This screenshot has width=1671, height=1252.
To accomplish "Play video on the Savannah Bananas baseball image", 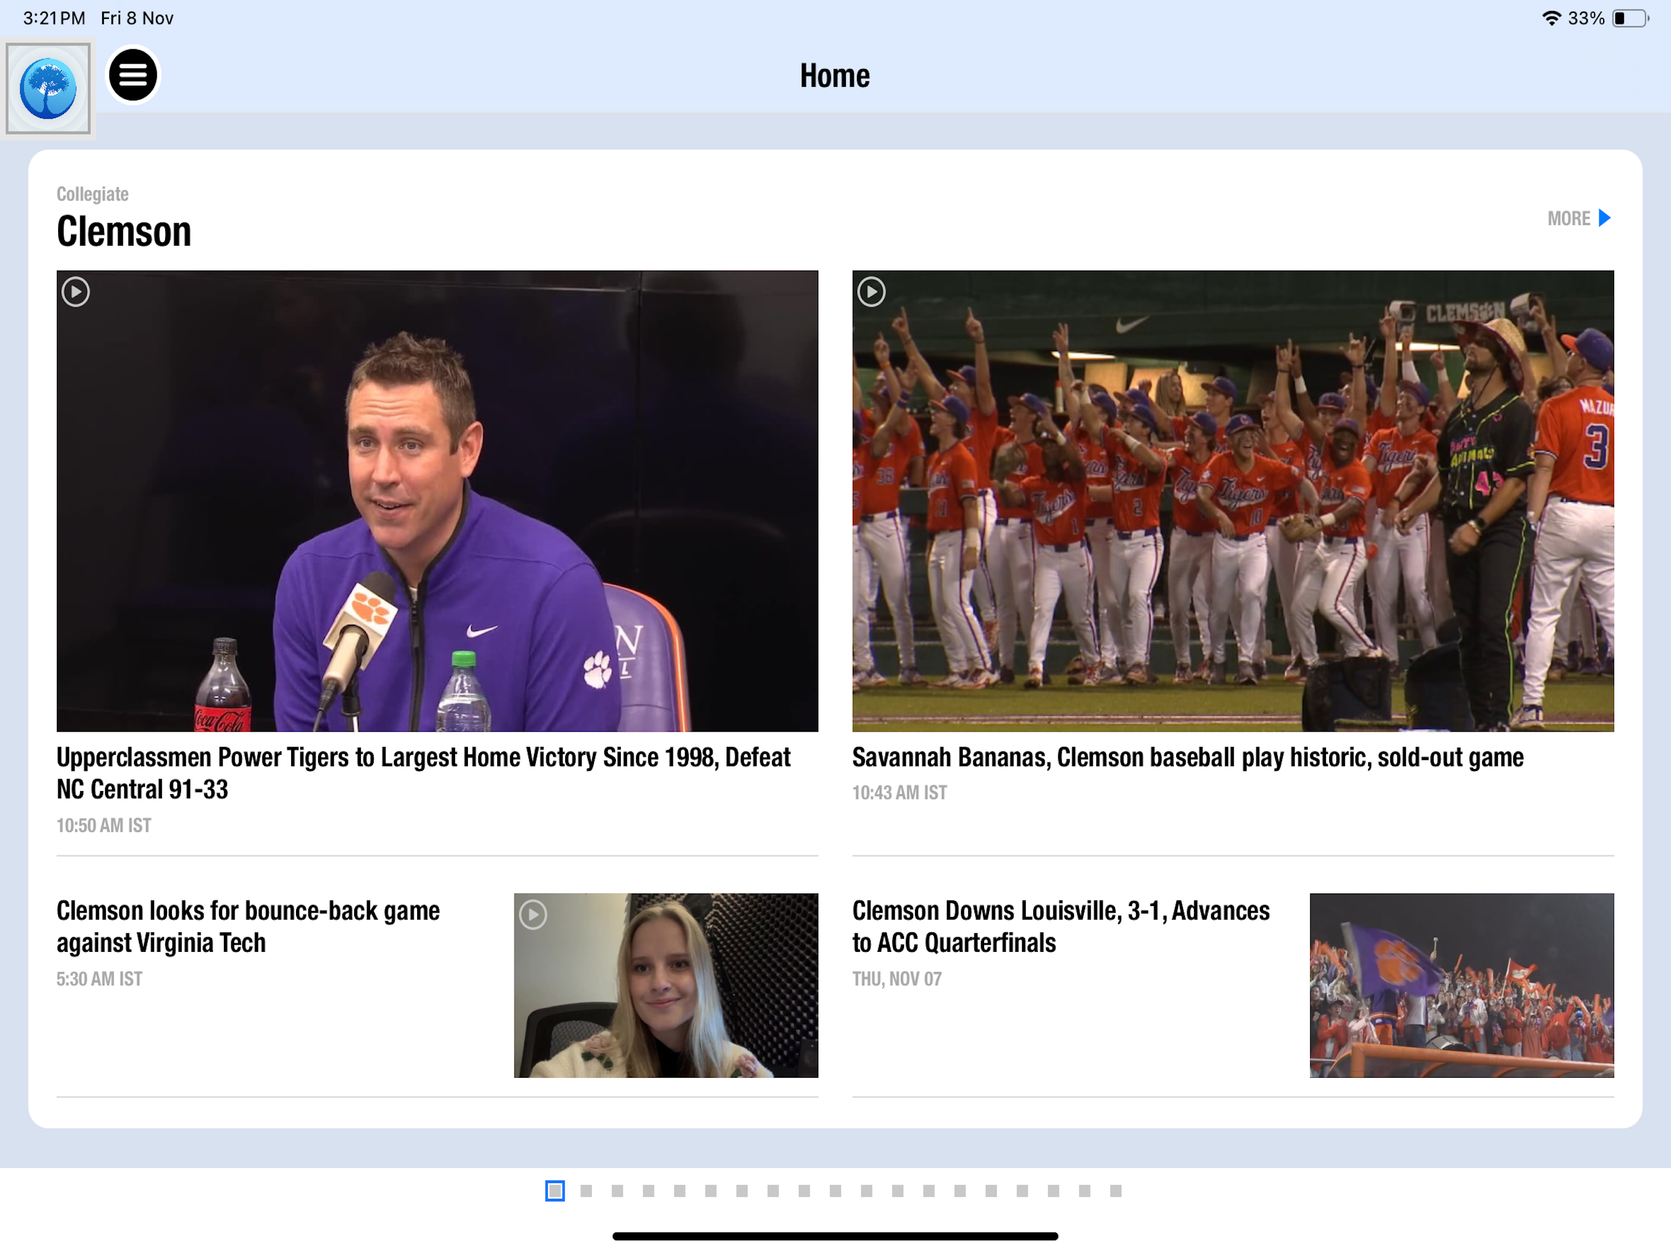I will (871, 292).
